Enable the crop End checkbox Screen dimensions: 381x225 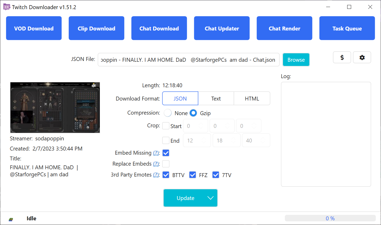tap(166, 141)
